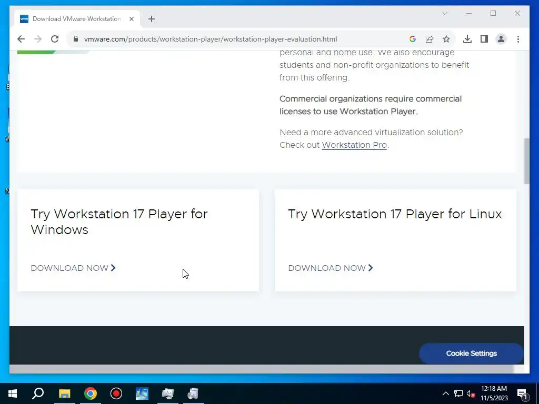Viewport: 539px width, 404px height.
Task: Click the browser forward arrow
Action: [x=38, y=39]
